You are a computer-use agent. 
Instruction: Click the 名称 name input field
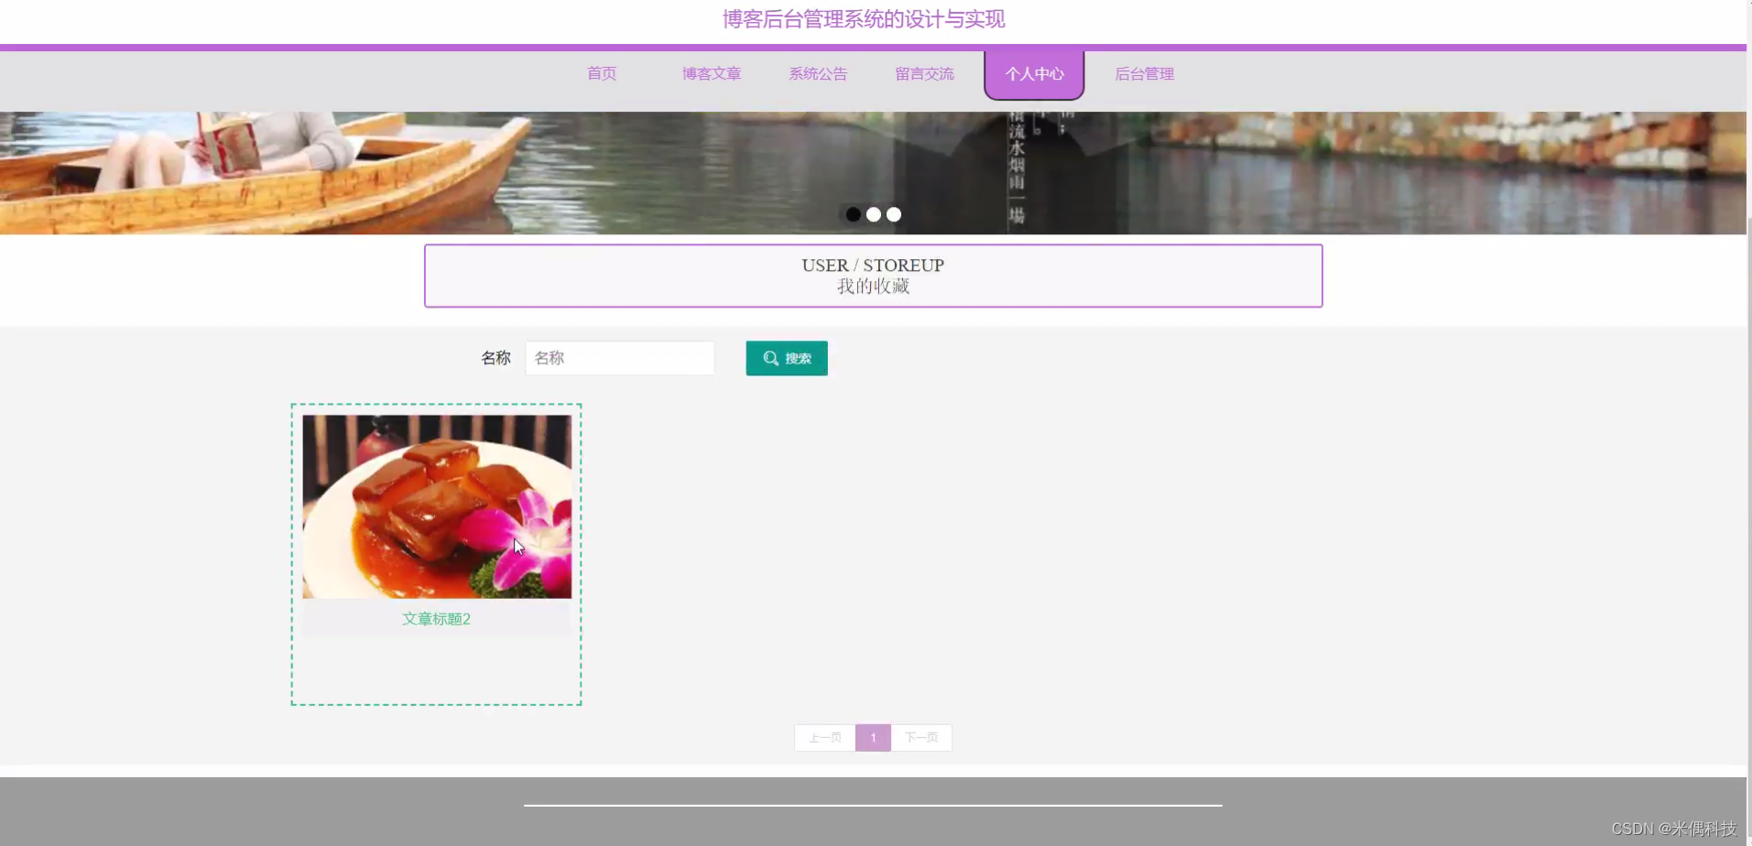[619, 358]
